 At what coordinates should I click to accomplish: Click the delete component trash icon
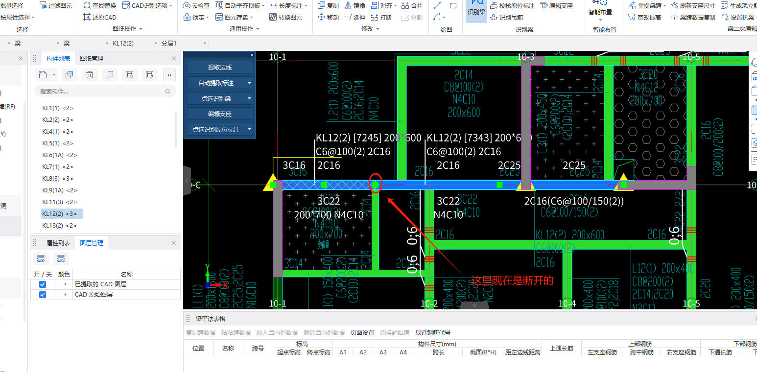pyautogui.click(x=90, y=75)
